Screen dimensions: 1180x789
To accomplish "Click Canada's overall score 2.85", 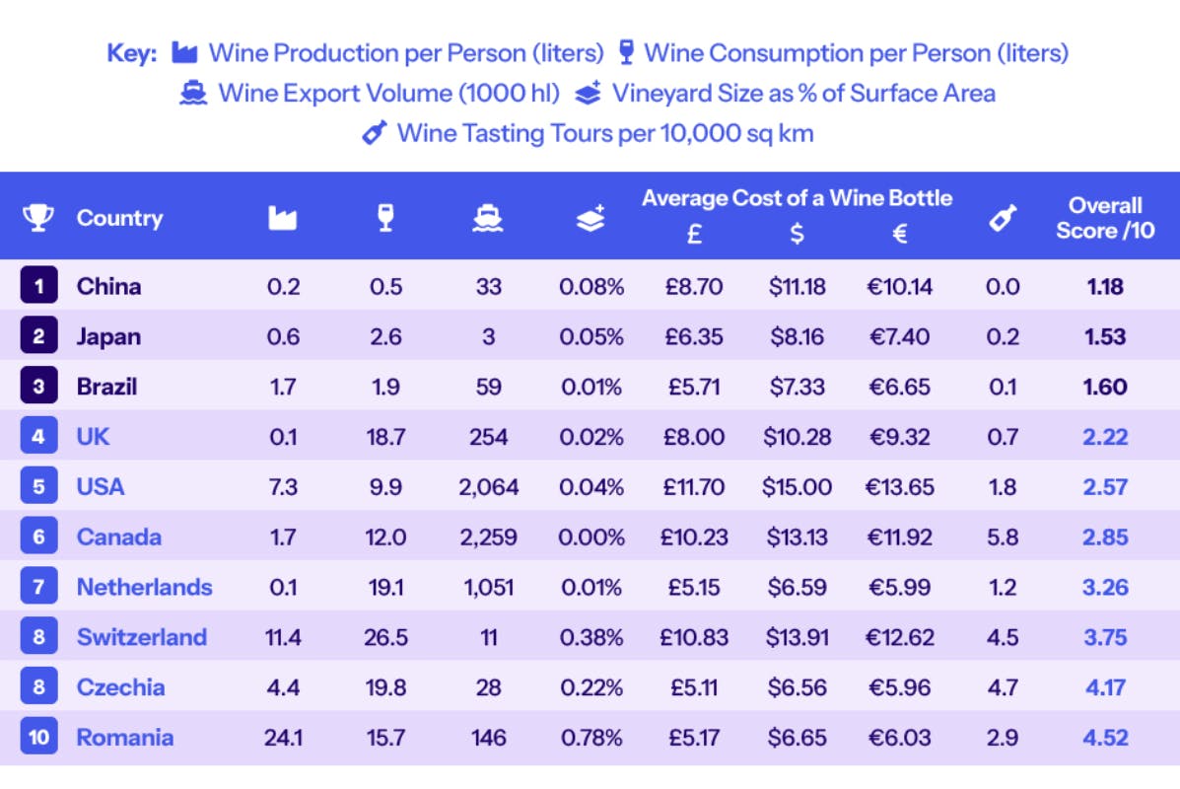I will click(1105, 537).
